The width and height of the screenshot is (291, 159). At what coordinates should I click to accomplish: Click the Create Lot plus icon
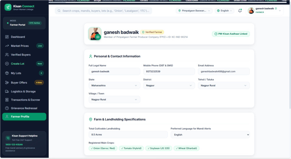pyautogui.click(x=7, y=64)
